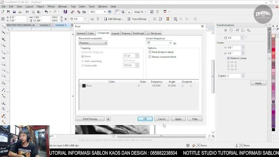Expand the undo history dropdown arrow
Screen dimensions: 279x157
[x=50, y=12]
